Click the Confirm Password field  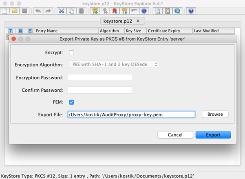pyautogui.click(x=100, y=90)
